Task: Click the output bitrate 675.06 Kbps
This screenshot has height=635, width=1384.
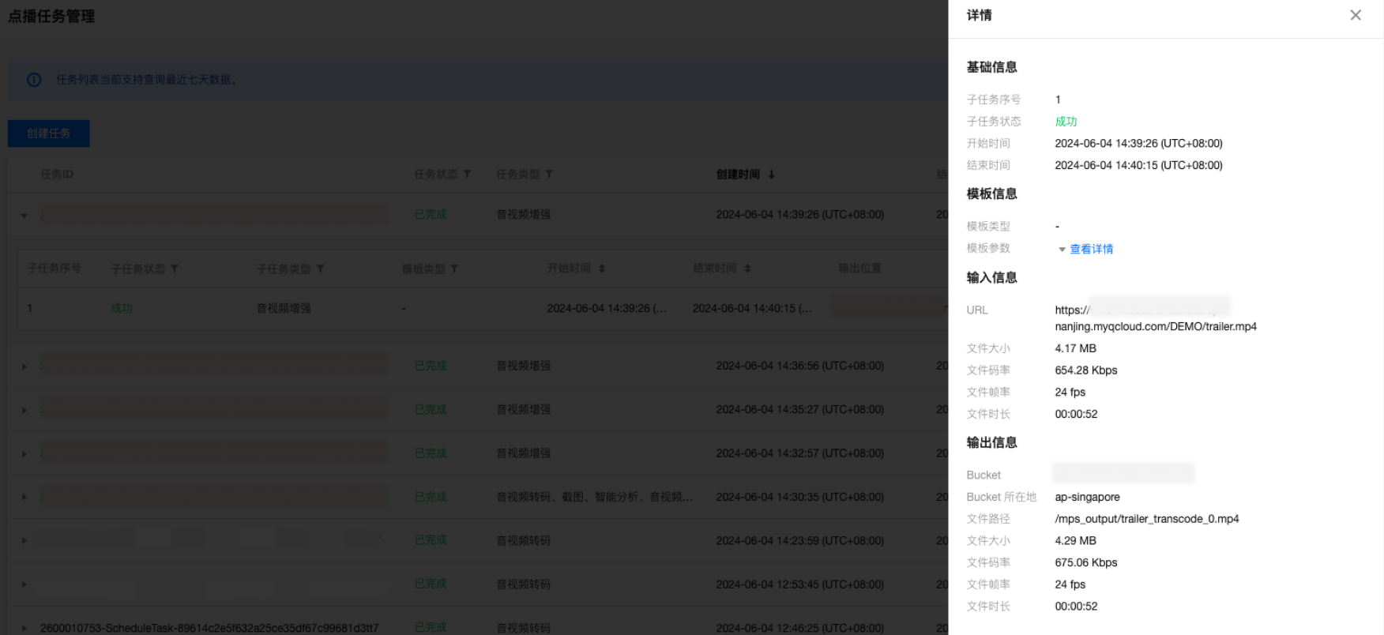Action: 1086,562
